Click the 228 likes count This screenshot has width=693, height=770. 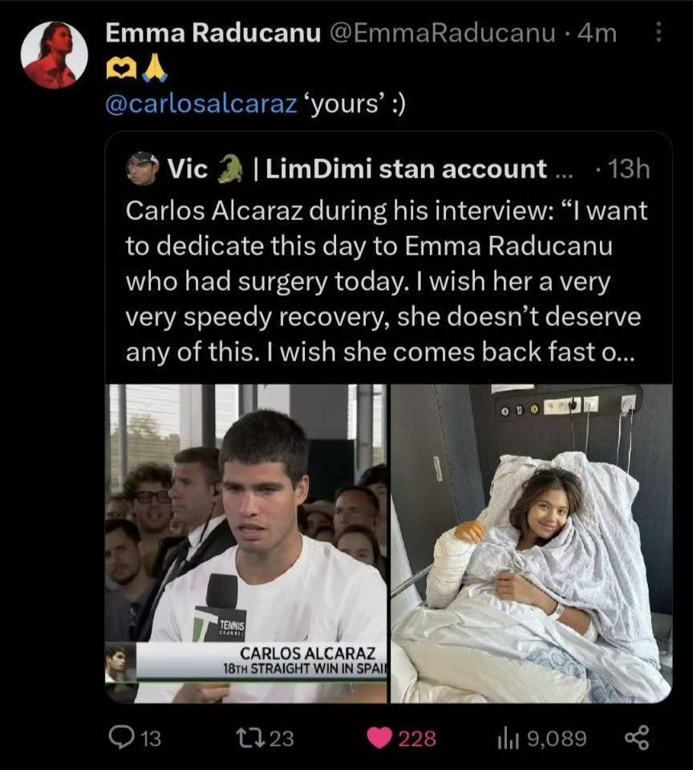pos(417,738)
